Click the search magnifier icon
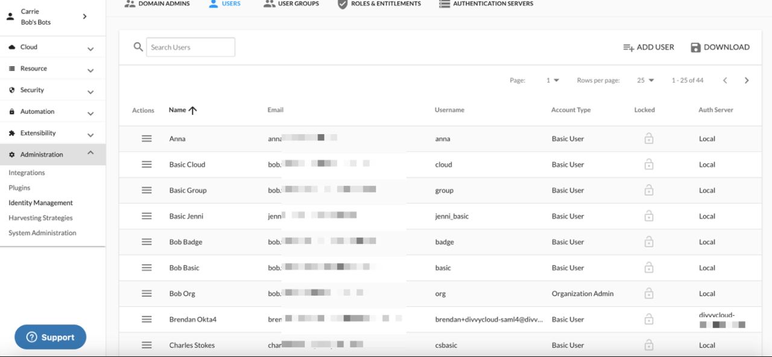This screenshot has height=357, width=772. (x=138, y=47)
